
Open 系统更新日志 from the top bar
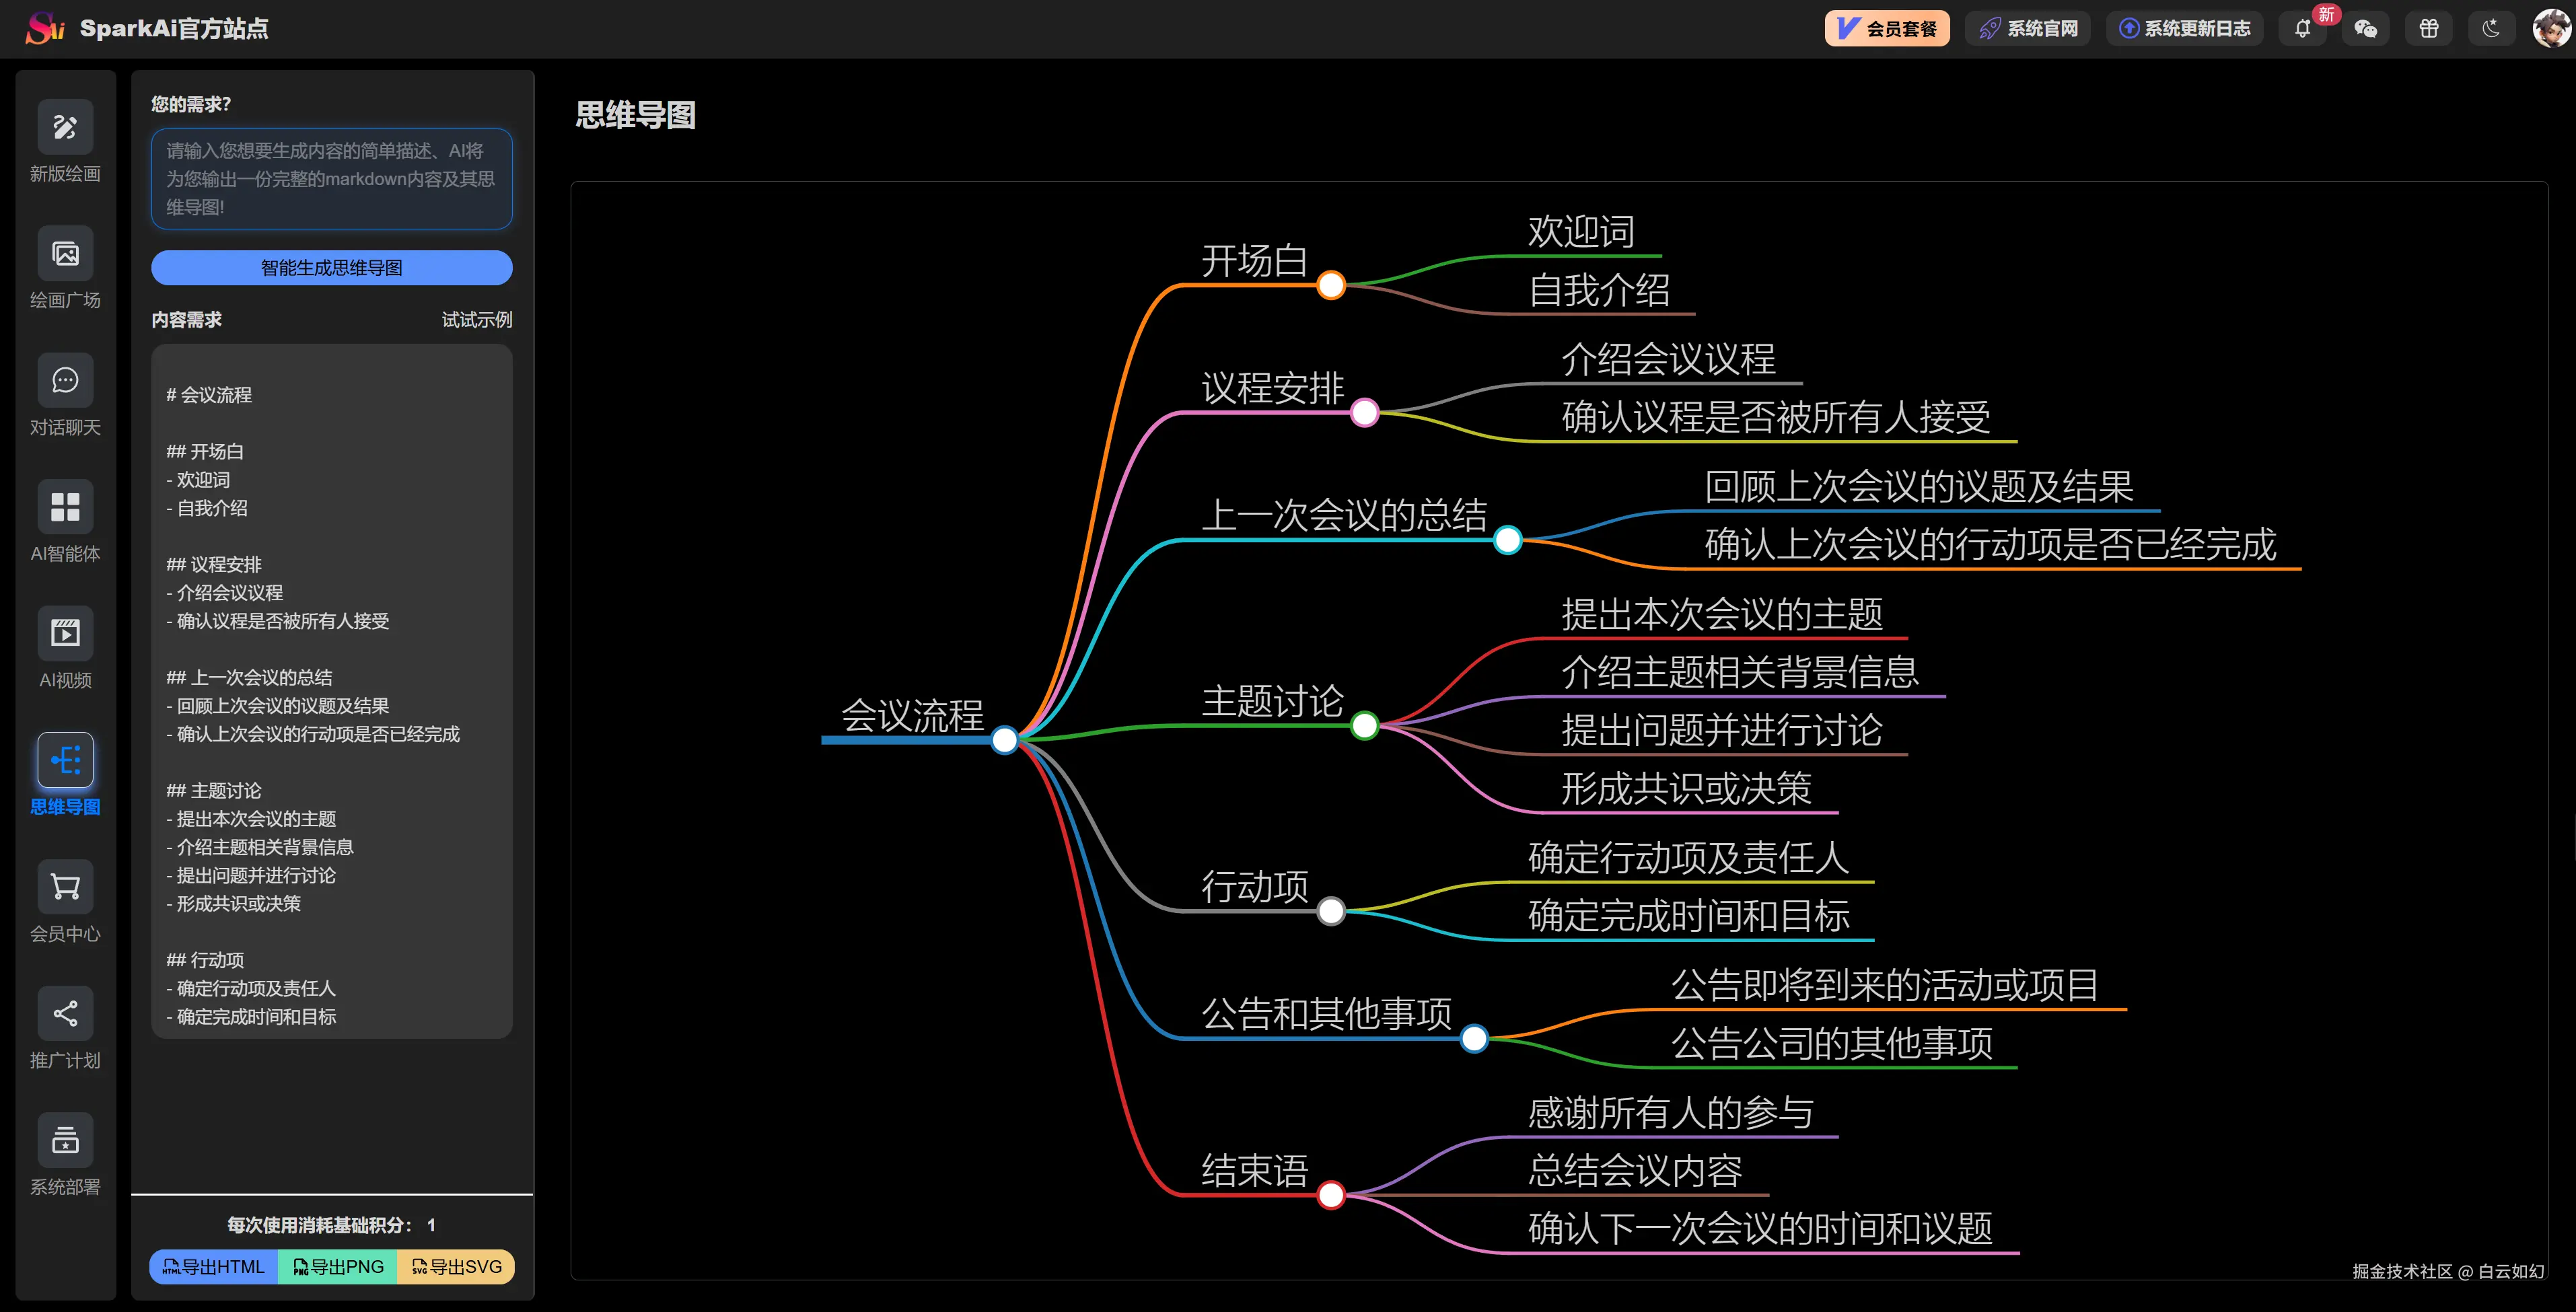click(x=2185, y=28)
